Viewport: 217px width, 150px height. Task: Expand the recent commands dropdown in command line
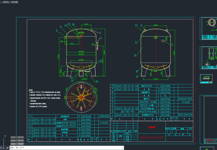pyautogui.click(x=12, y=148)
